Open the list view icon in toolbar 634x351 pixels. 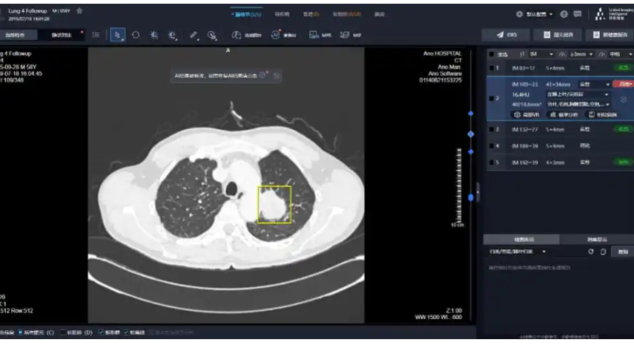coord(96,35)
